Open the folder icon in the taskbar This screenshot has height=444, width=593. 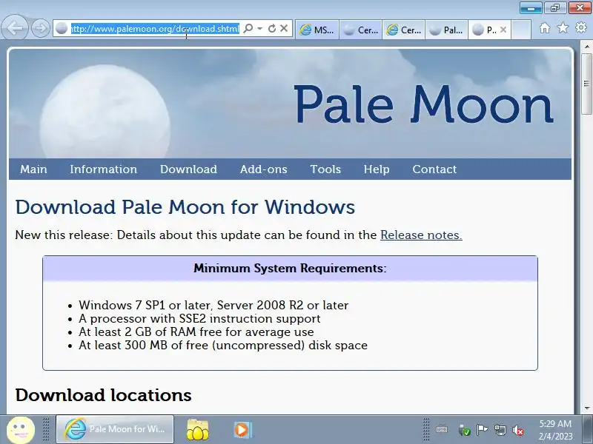pos(197,430)
